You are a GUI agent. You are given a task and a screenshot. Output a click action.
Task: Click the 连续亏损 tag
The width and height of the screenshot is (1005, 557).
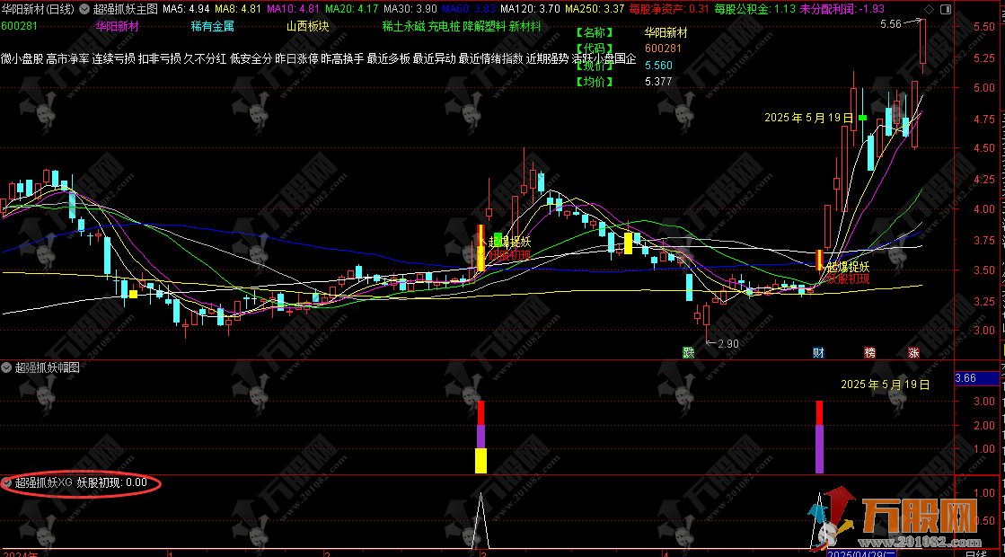(113, 59)
